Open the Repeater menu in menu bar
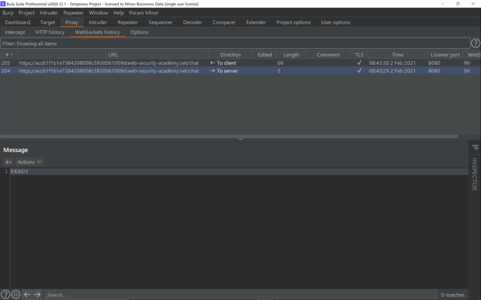This screenshot has height=300, width=481. pos(73,13)
